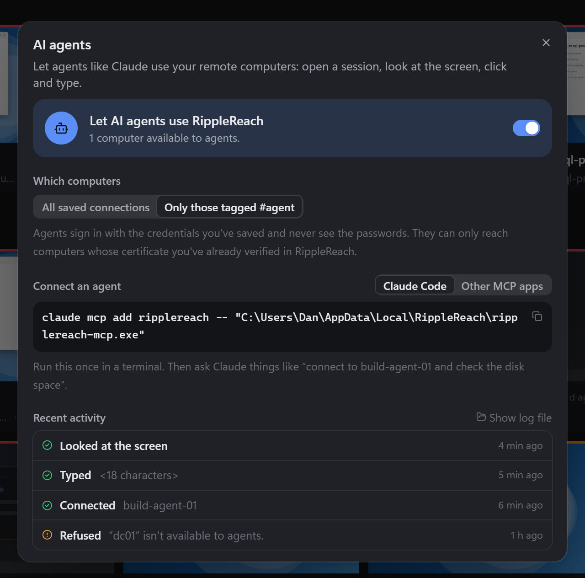Switch to Other MCP apps tab
The height and width of the screenshot is (578, 585).
[x=502, y=286]
